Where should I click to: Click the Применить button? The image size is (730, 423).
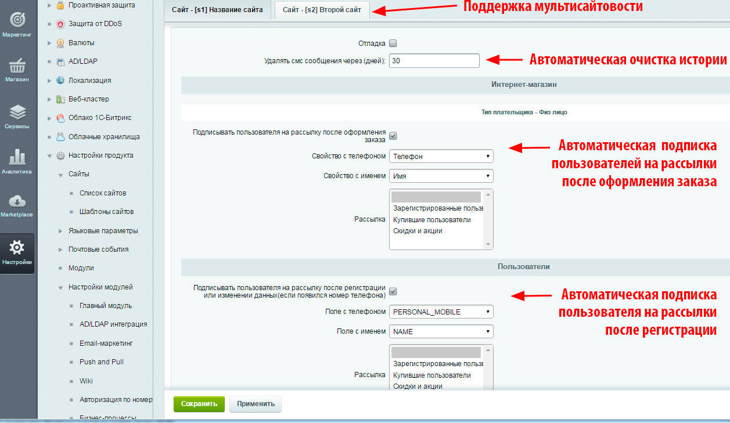tap(255, 404)
